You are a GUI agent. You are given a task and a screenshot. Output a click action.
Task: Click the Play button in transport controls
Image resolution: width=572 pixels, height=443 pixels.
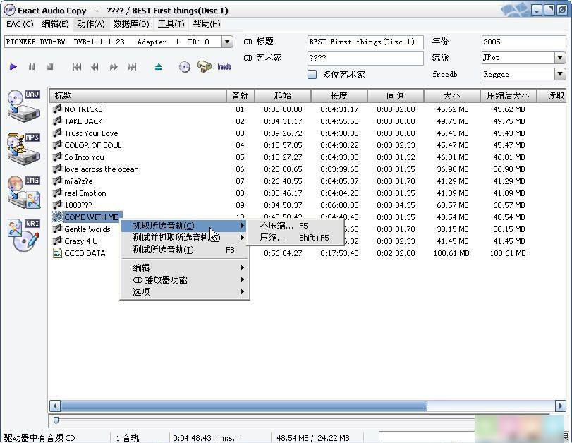[13, 67]
